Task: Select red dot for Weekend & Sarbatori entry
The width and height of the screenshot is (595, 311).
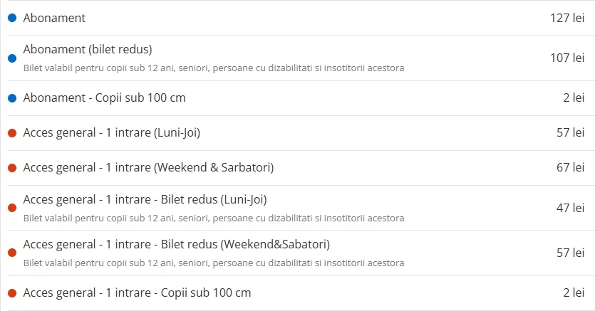Action: click(x=12, y=168)
